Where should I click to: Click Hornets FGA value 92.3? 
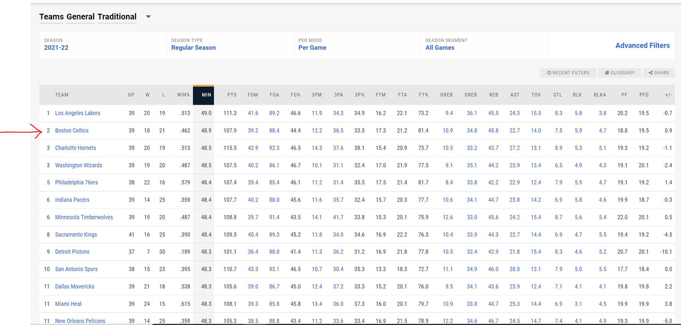pyautogui.click(x=275, y=148)
